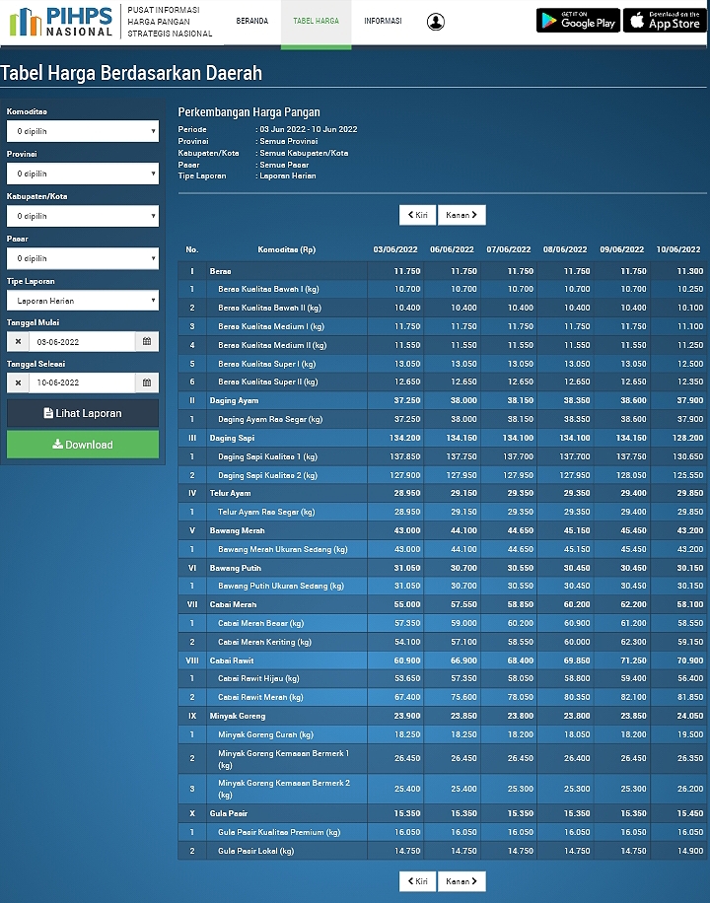This screenshot has height=903, width=710.
Task: Open the Pasar dropdown
Action: [x=83, y=258]
